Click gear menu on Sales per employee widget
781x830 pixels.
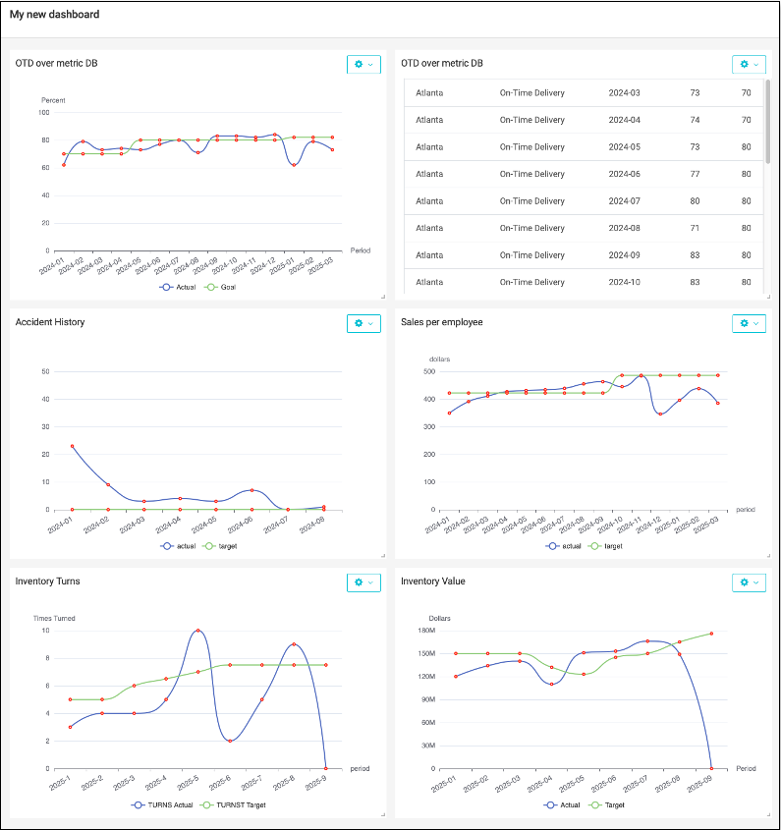point(749,323)
